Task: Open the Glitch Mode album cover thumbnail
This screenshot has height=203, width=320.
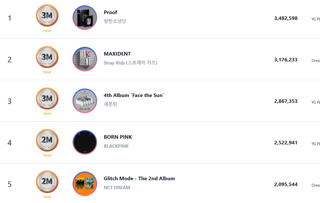Action: pos(85,184)
